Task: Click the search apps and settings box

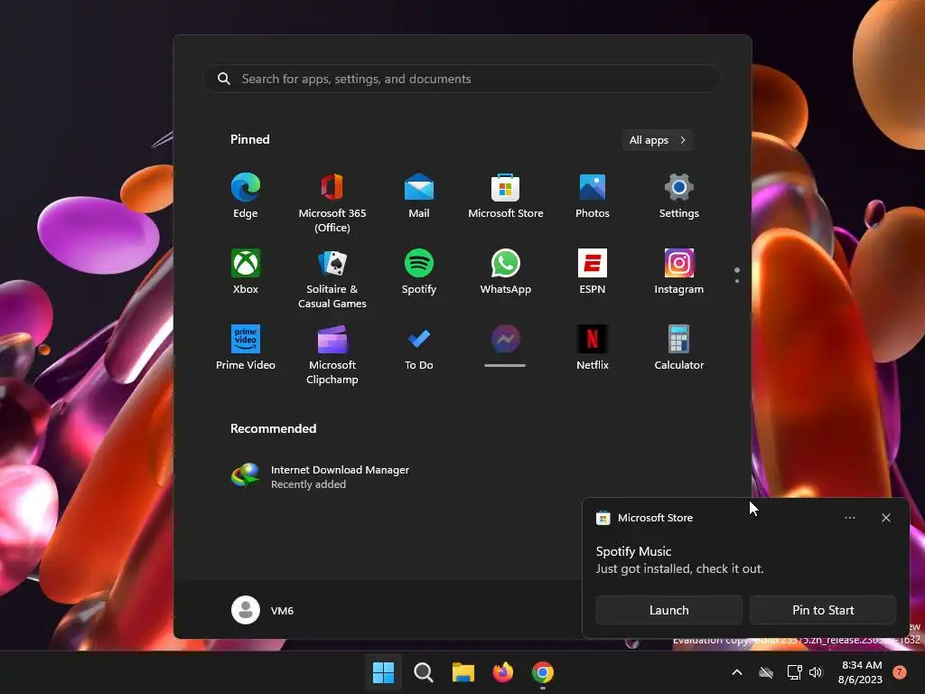Action: [x=462, y=79]
